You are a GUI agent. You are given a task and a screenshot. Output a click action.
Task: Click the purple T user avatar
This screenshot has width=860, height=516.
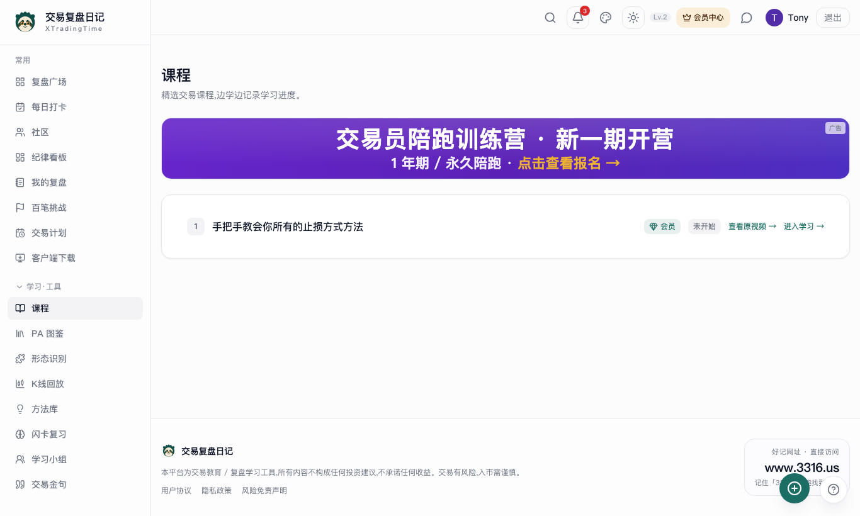tap(774, 18)
